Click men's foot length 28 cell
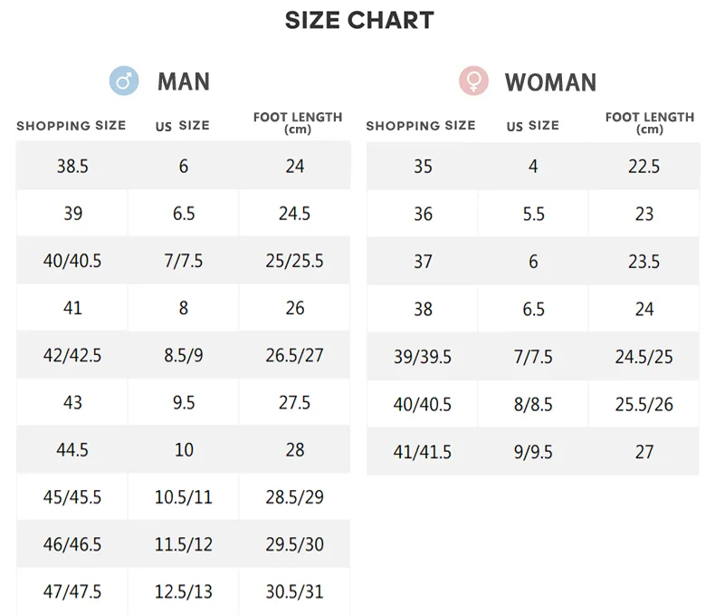Screen dimensions: 715x615 click(x=295, y=450)
